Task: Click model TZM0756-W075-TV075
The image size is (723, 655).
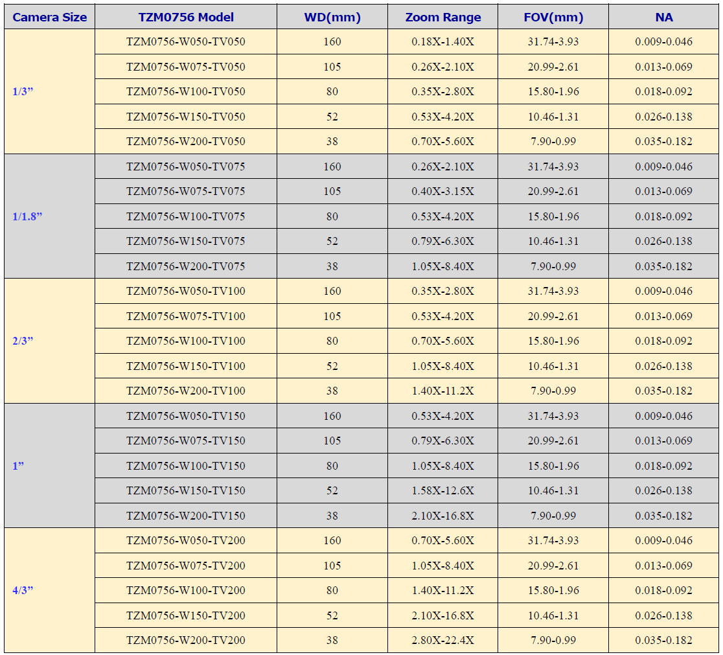Action: click(x=186, y=191)
